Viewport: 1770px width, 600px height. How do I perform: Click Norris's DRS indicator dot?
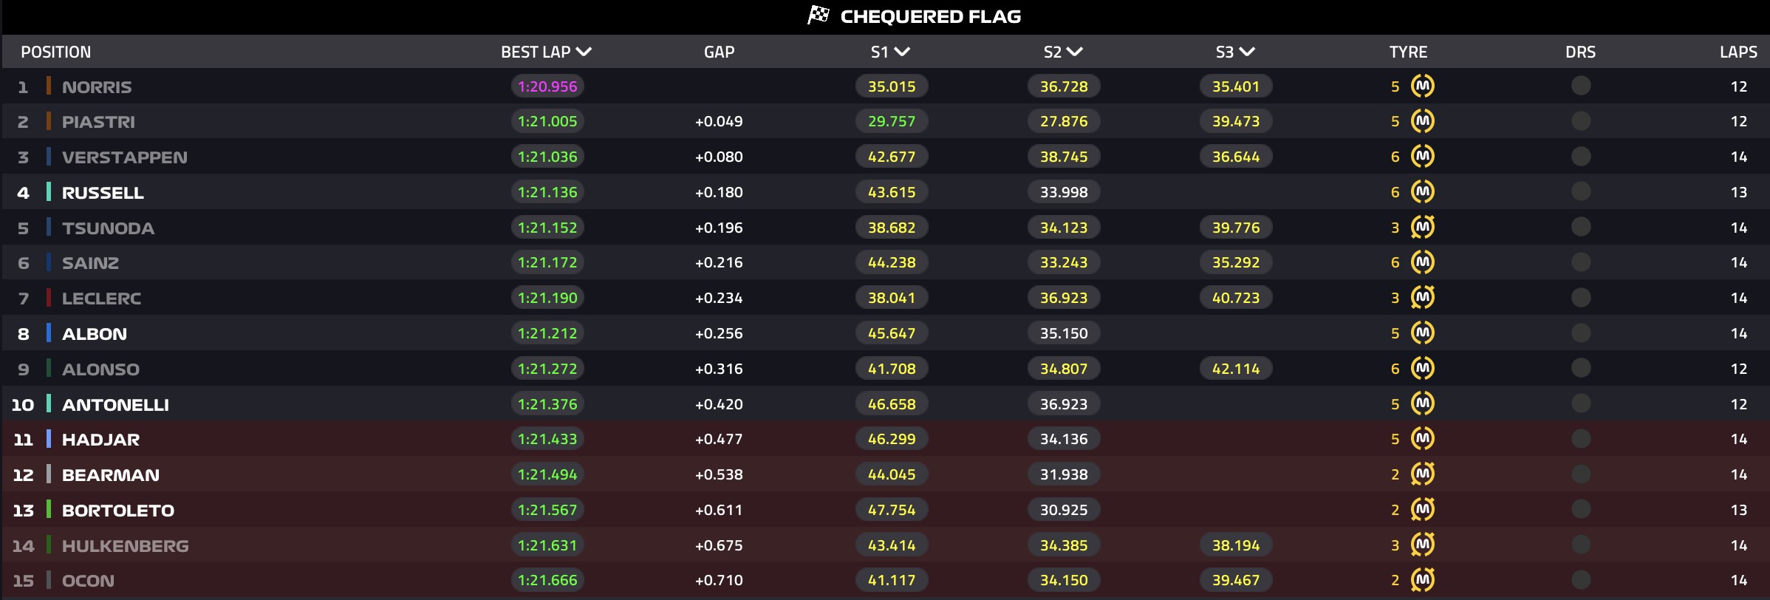tap(1581, 86)
